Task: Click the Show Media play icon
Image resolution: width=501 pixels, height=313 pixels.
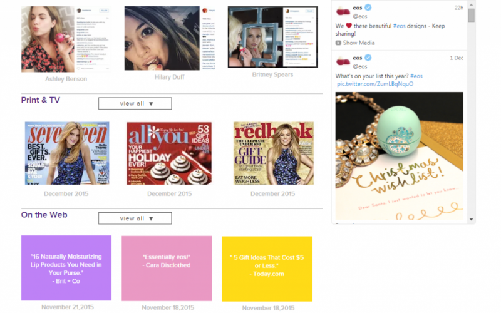Action: pyautogui.click(x=338, y=43)
